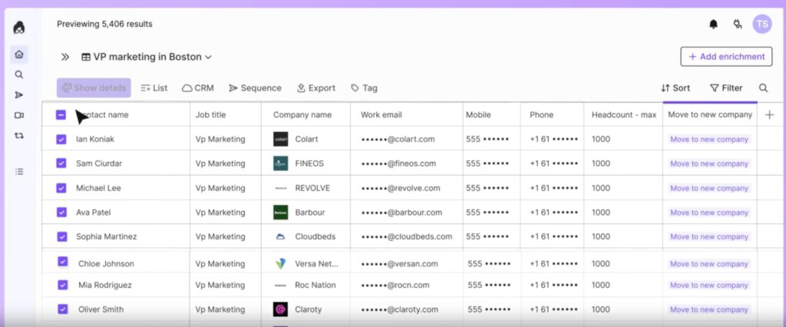Viewport: 786px width, 327px height.
Task: Open the Filter button
Action: tap(726, 88)
